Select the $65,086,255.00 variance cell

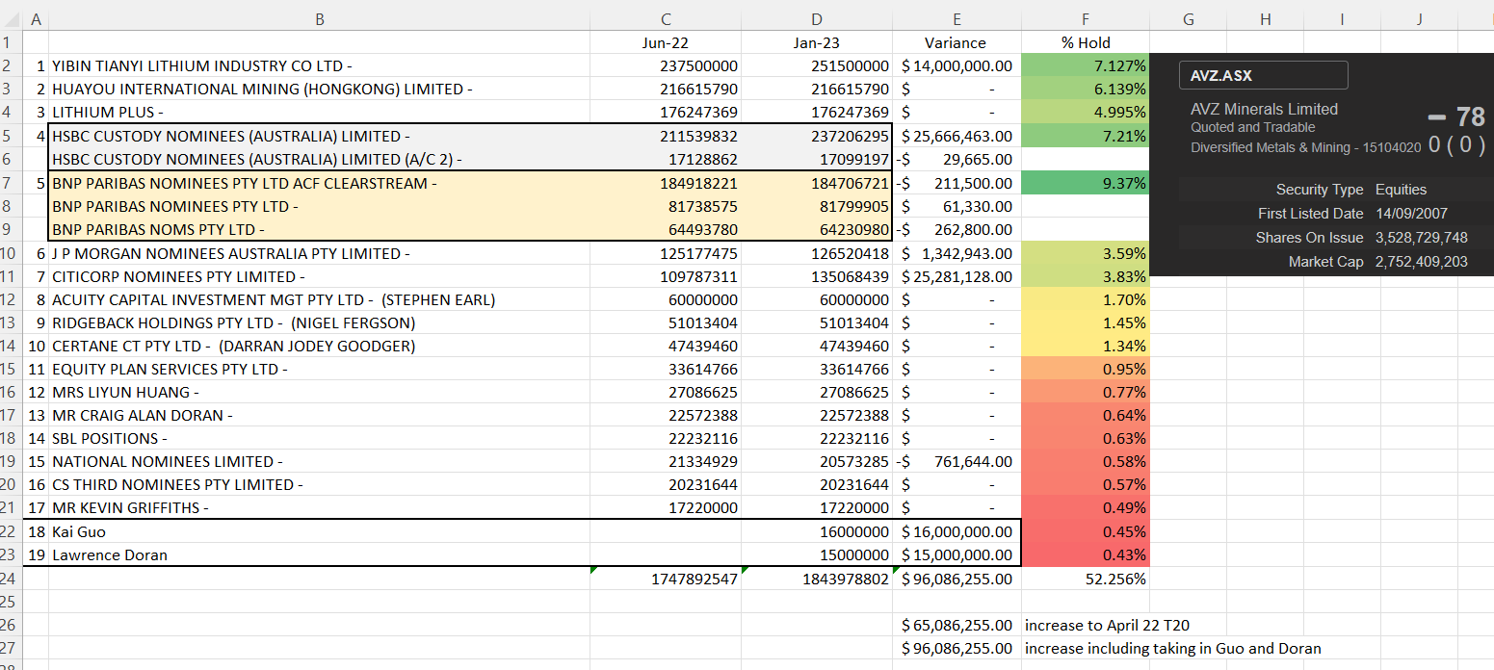(957, 625)
